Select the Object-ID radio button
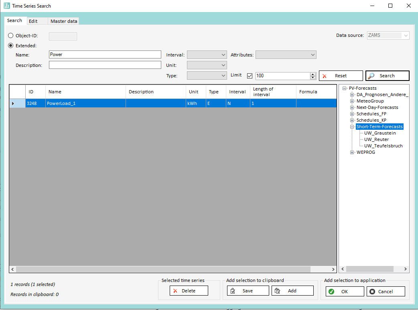418x310 pixels. [x=11, y=36]
